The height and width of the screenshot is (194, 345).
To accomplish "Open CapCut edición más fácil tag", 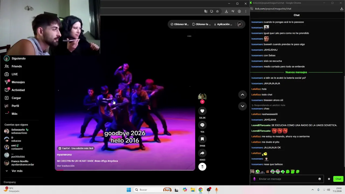I will pyautogui.click(x=76, y=148).
